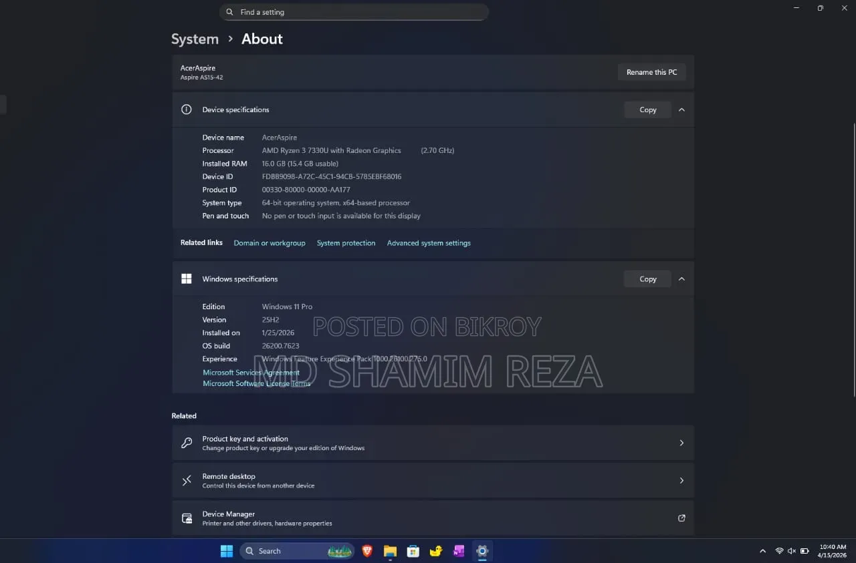Image resolution: width=856 pixels, height=563 pixels.
Task: Click the Rename this PC button
Action: click(651, 72)
